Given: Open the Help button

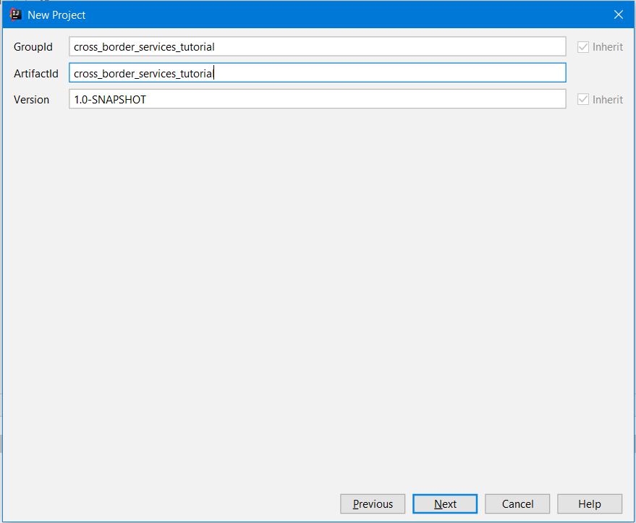Looking at the screenshot, I should pyautogui.click(x=589, y=504).
